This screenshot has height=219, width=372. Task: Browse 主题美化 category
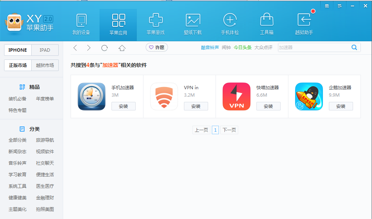point(17,209)
